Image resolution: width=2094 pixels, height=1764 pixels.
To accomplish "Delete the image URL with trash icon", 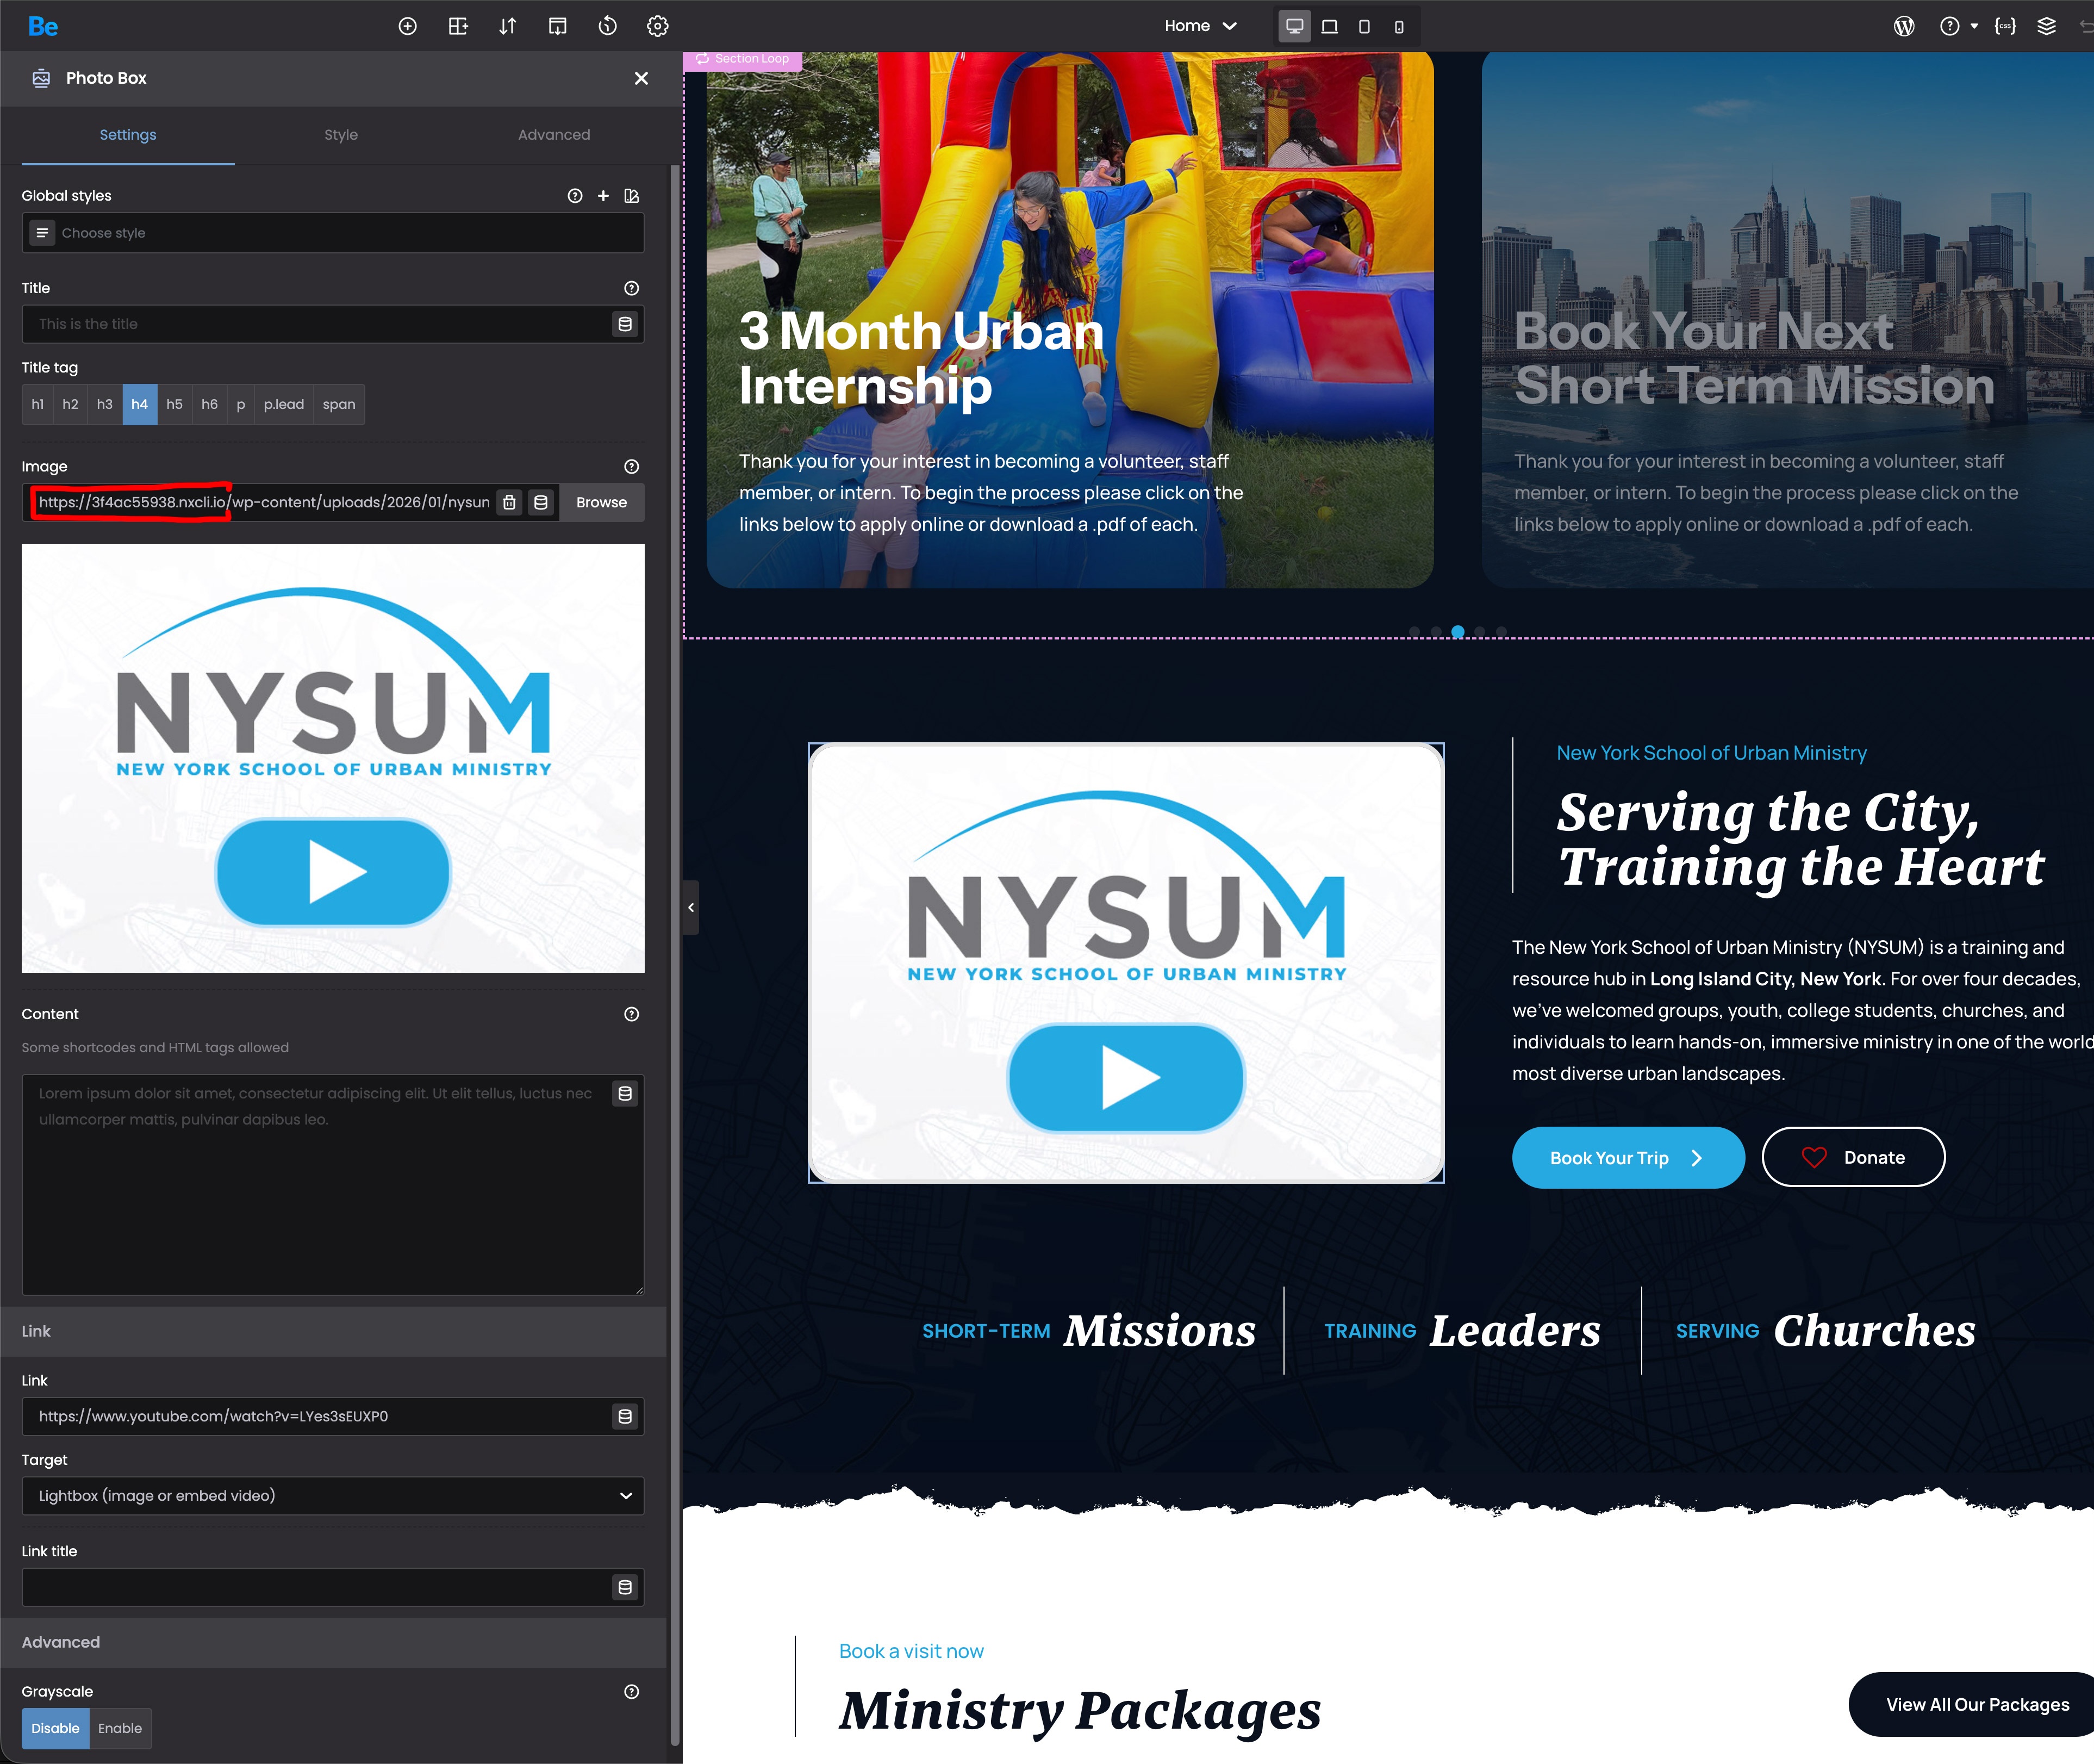I will click(x=510, y=502).
